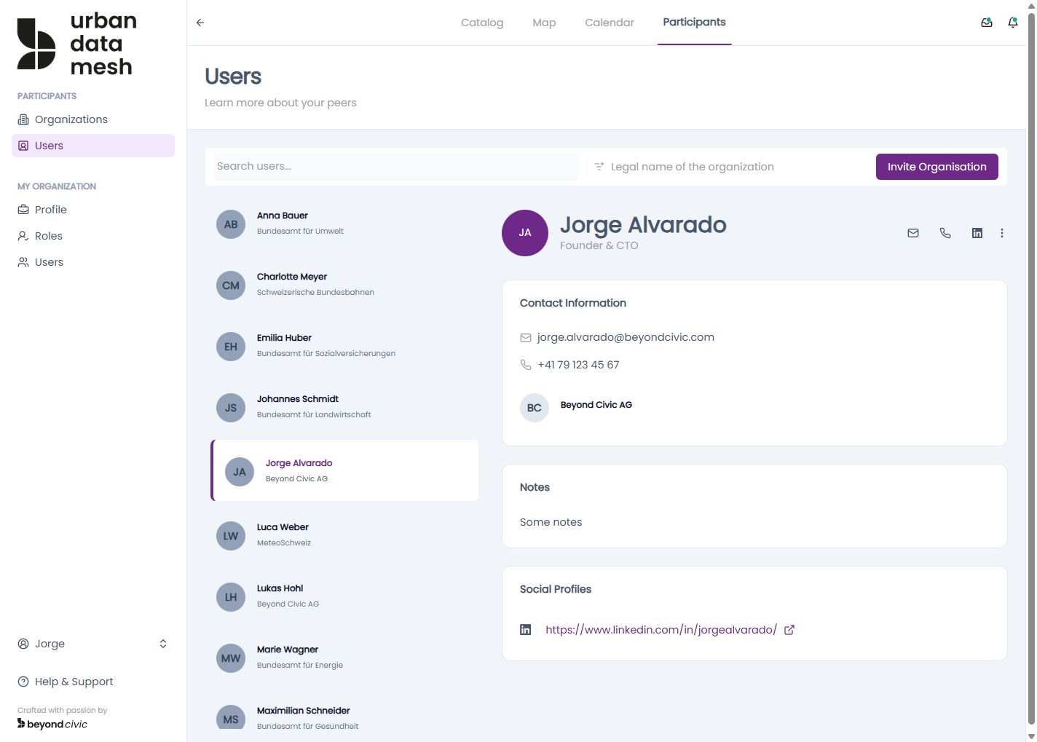Expand the Jorge account switcher chevron

(x=163, y=644)
